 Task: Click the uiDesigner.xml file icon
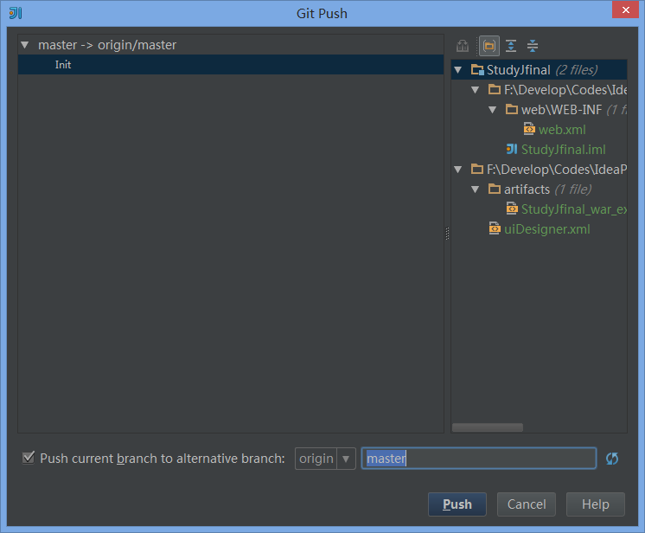coord(495,229)
